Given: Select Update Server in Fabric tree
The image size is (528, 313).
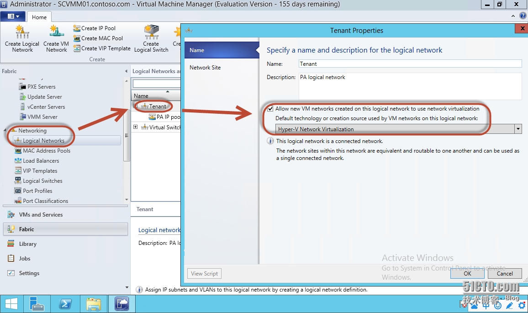Looking at the screenshot, I should pos(40,97).
